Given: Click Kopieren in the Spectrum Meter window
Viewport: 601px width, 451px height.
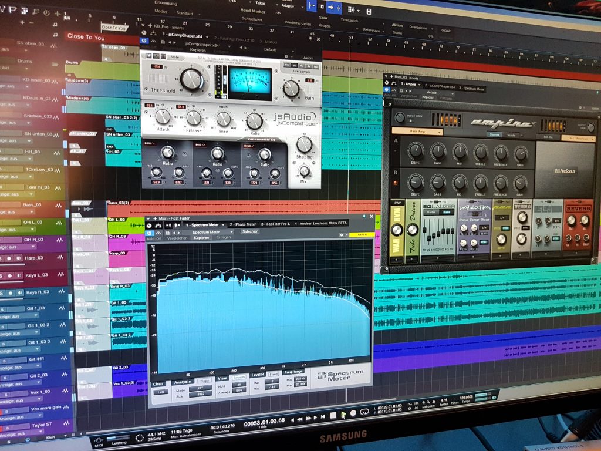Looking at the screenshot, I should pyautogui.click(x=201, y=238).
